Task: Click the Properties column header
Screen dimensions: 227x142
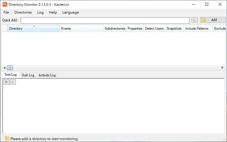Action: (x=135, y=29)
